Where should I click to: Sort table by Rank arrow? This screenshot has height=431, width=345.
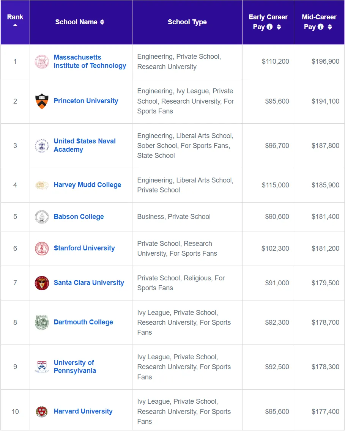pyautogui.click(x=15, y=25)
